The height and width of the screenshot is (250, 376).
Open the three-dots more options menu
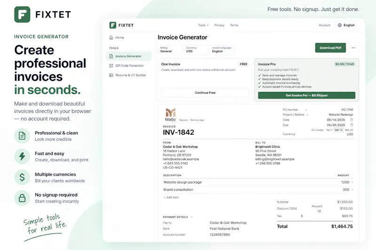pos(353,48)
